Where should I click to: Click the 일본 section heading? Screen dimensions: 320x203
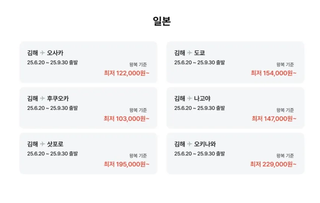click(162, 21)
